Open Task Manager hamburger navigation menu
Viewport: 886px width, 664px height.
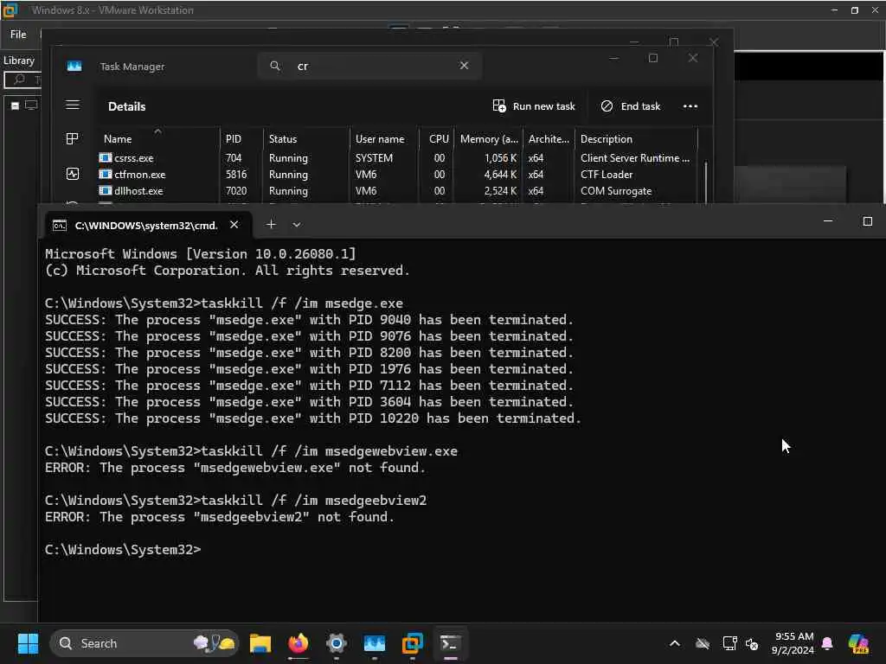[73, 105]
